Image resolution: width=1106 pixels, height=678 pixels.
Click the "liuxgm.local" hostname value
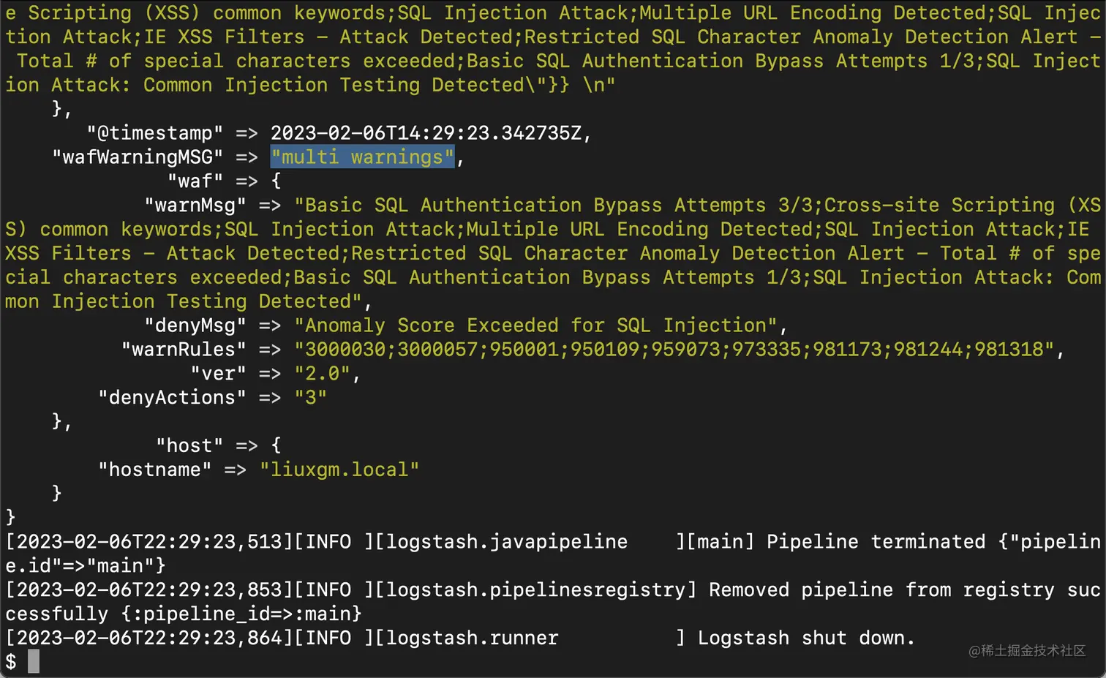339,470
